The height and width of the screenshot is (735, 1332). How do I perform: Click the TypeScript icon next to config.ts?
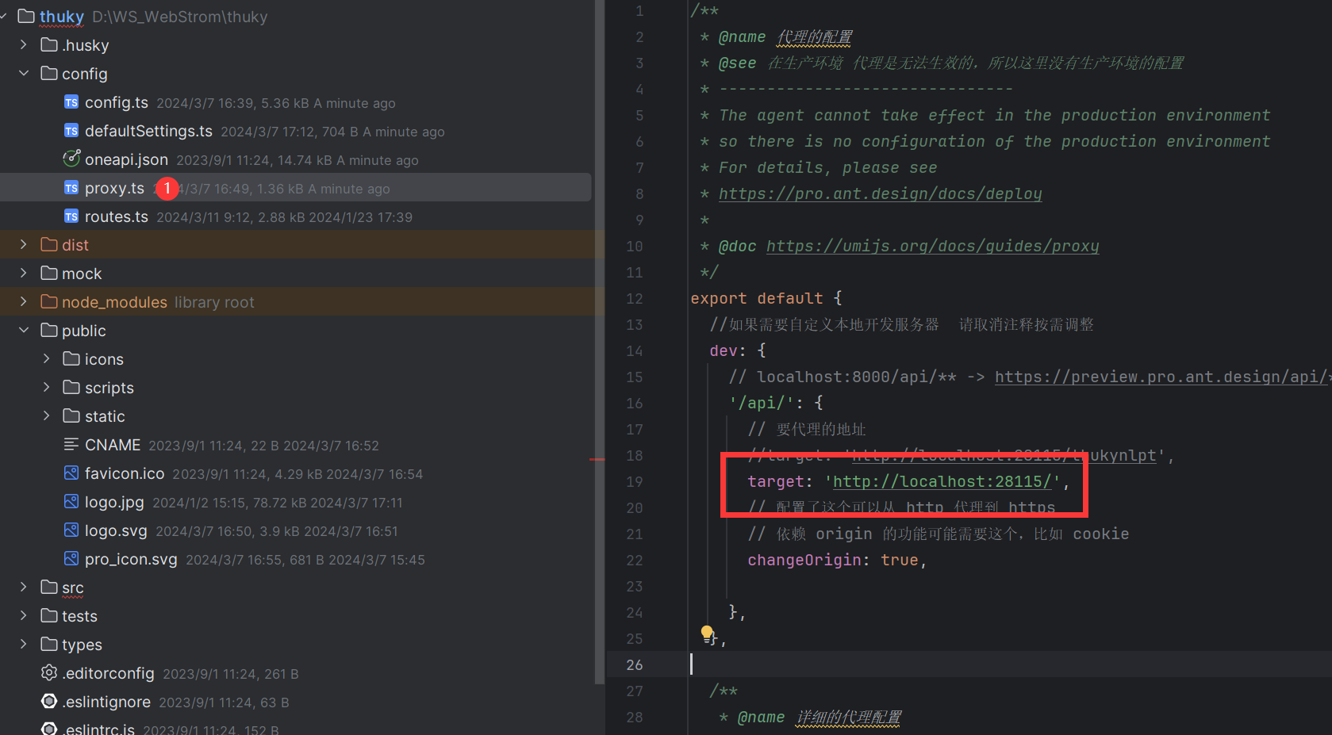[71, 102]
